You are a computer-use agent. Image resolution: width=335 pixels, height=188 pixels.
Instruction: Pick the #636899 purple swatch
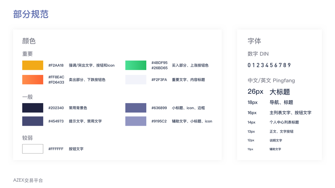(136, 108)
